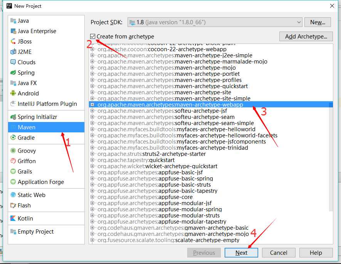Expand the maven-archetype-j2ee-simple node
This screenshot has width=341, height=264.
pyautogui.click(x=92, y=55)
